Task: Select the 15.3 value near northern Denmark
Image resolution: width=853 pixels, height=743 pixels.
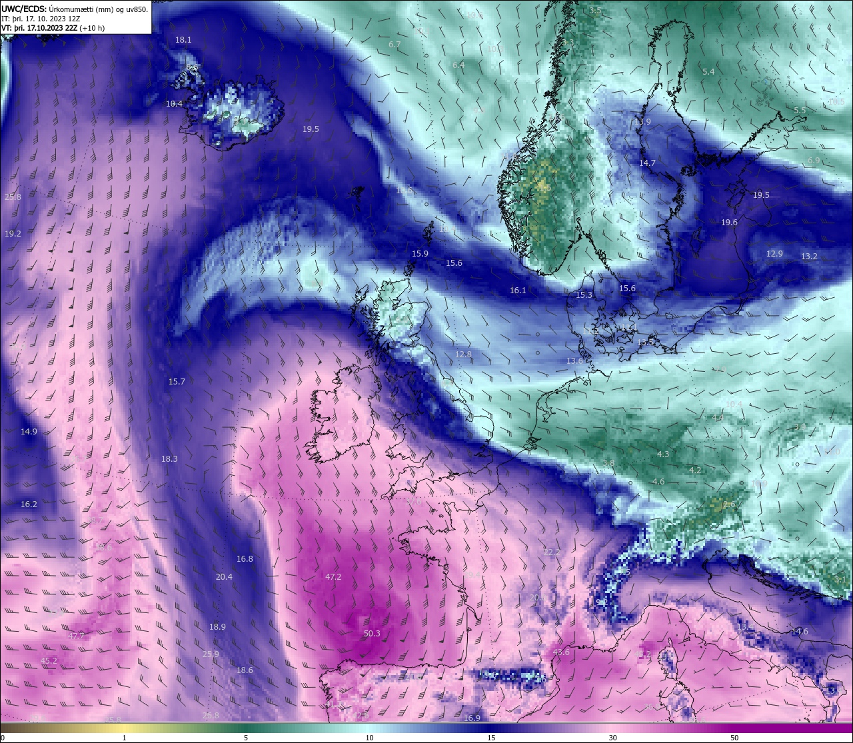Action: (584, 295)
